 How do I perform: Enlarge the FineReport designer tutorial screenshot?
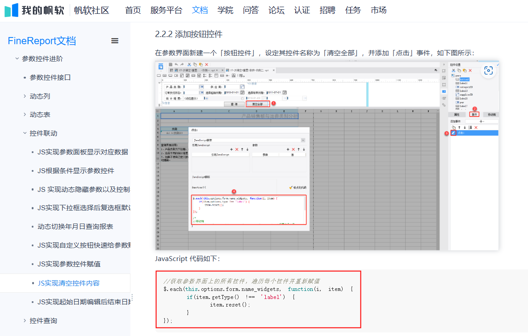click(x=327, y=156)
